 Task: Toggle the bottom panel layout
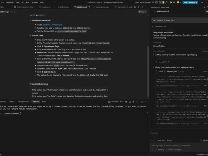160,2
